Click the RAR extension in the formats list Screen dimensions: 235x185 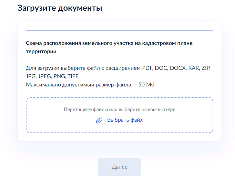[194, 68]
